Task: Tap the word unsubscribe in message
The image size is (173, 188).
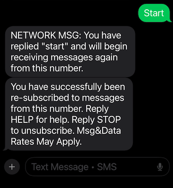Action: [x=48, y=131]
